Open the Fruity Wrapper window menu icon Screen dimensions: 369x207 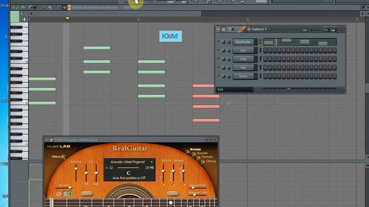[47, 140]
